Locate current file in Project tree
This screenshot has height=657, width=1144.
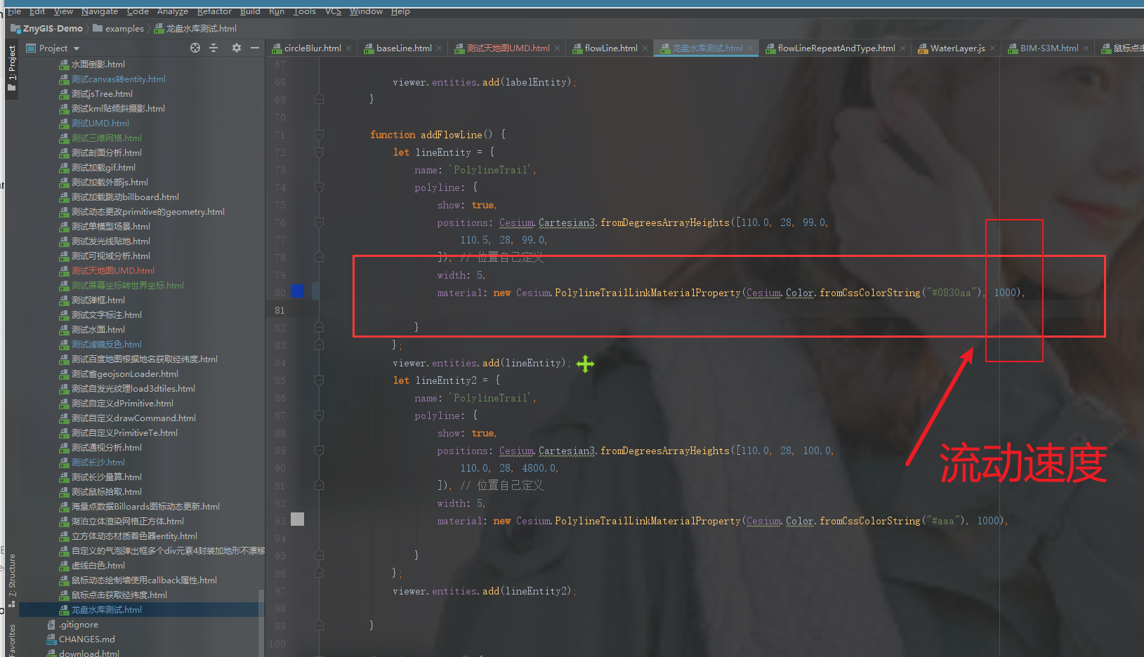pyautogui.click(x=195, y=48)
